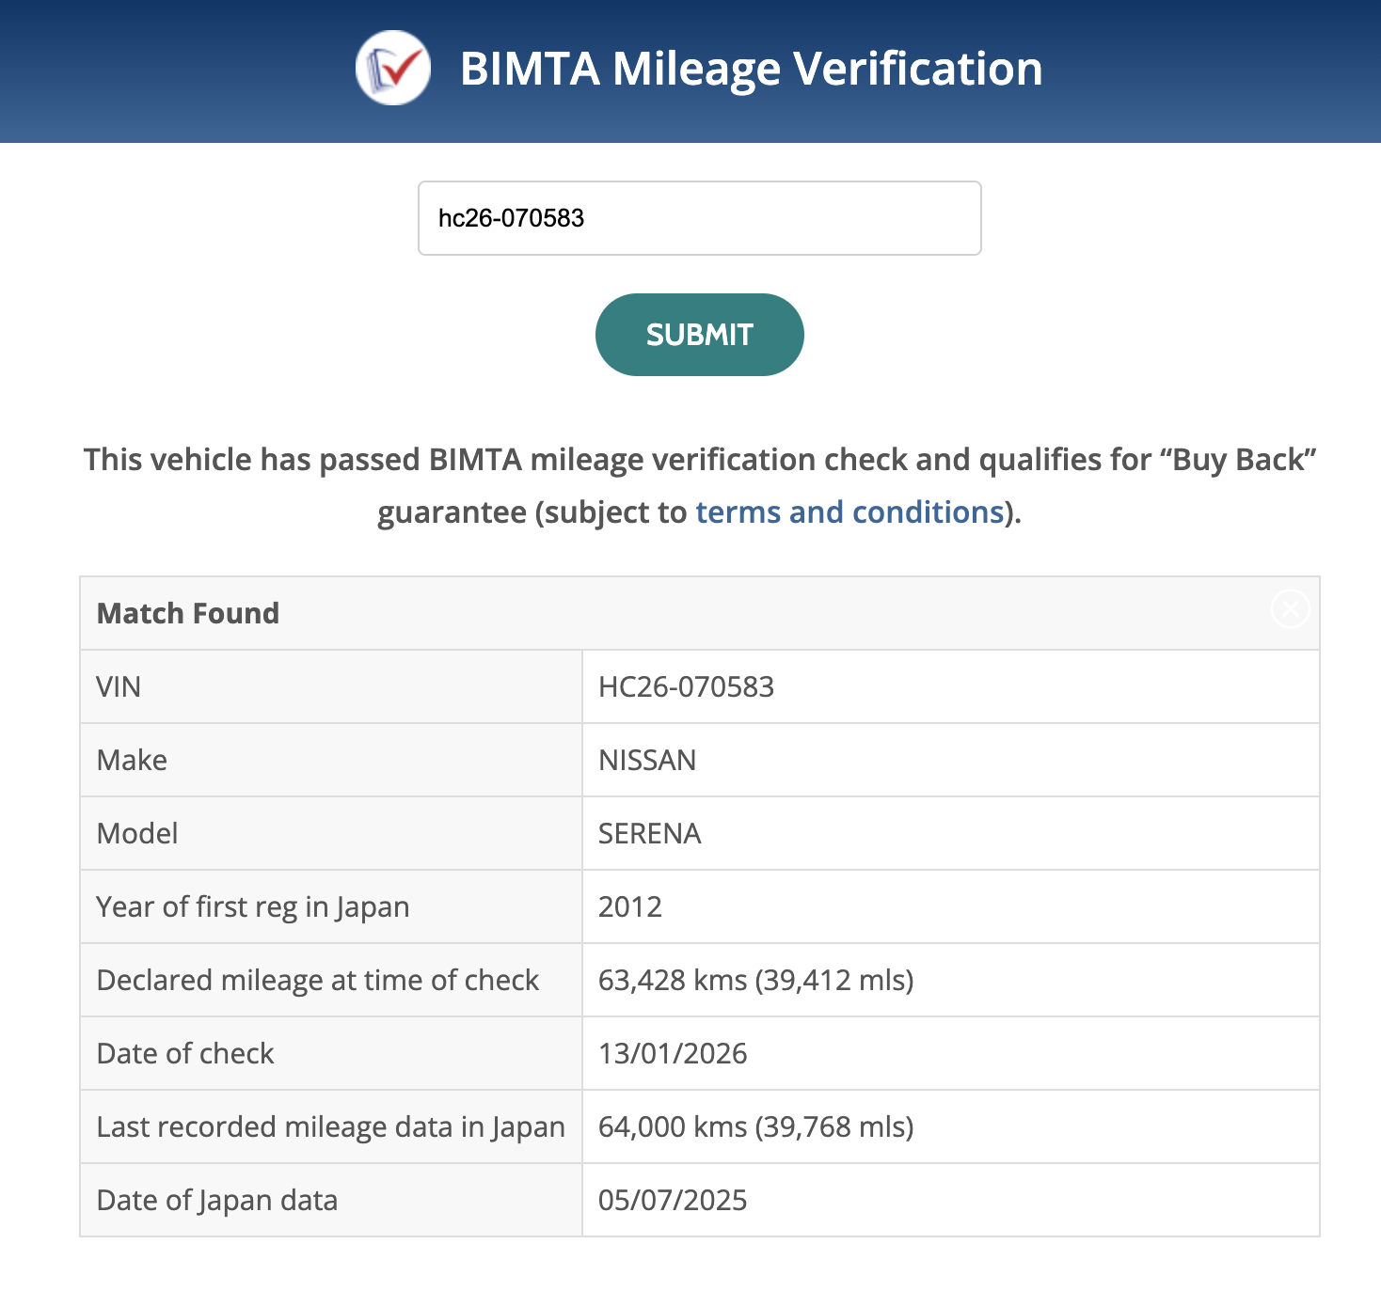Click the Year of first reg in Japan label
Screen dimensions: 1381x1291
coord(253,906)
